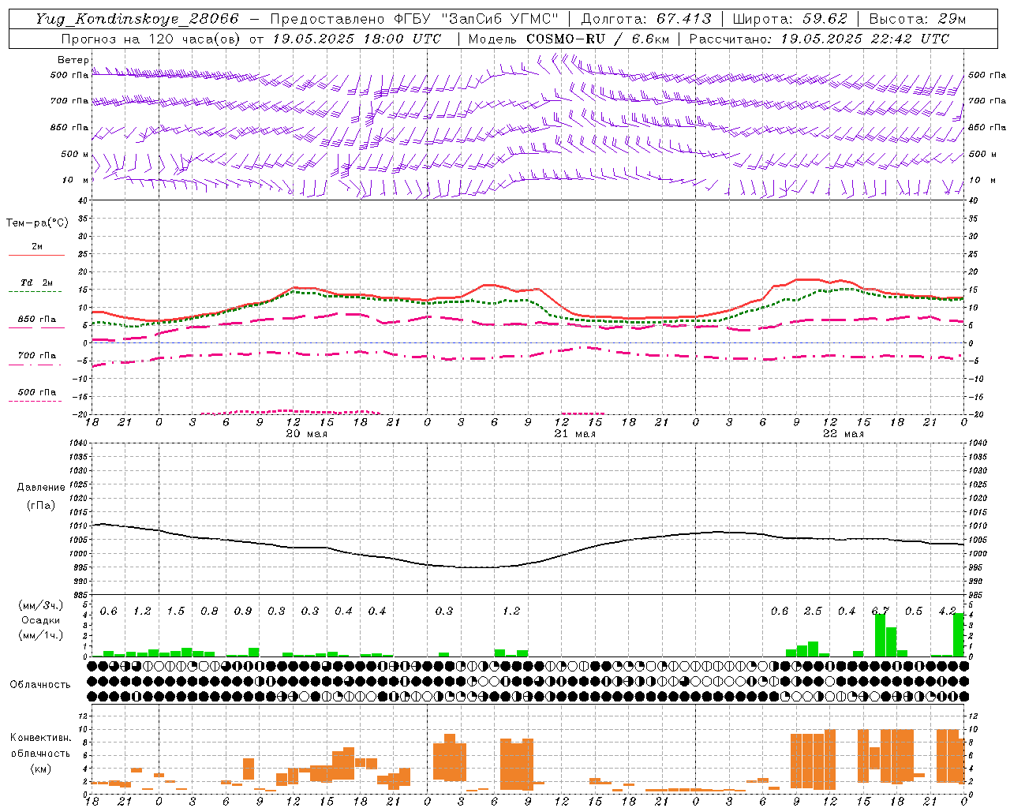Viewport: 1010px width, 808px height.
Task: Click the Давление pressure panel label
Action: click(40, 488)
